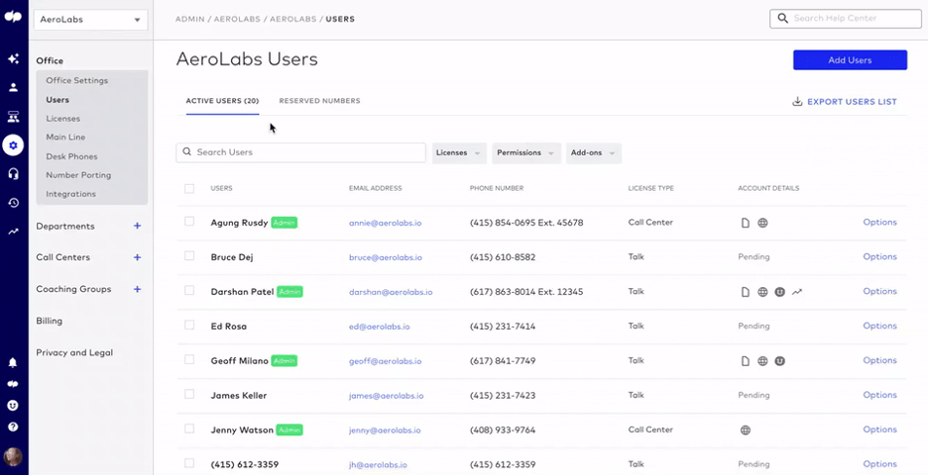Viewport: 928px width, 475px height.
Task: Click the notifications bell icon
Action: (x=13, y=363)
